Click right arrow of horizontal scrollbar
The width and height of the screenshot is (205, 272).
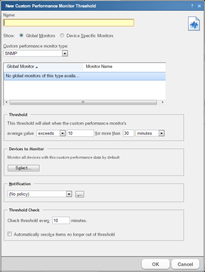[162, 102]
